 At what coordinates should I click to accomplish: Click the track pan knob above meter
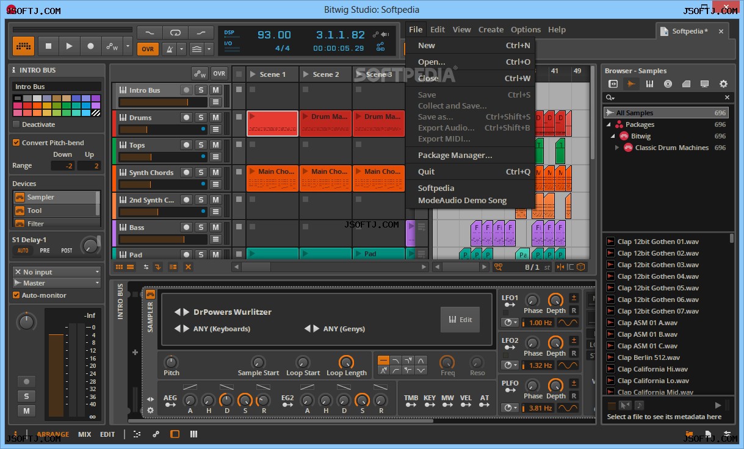click(x=26, y=321)
